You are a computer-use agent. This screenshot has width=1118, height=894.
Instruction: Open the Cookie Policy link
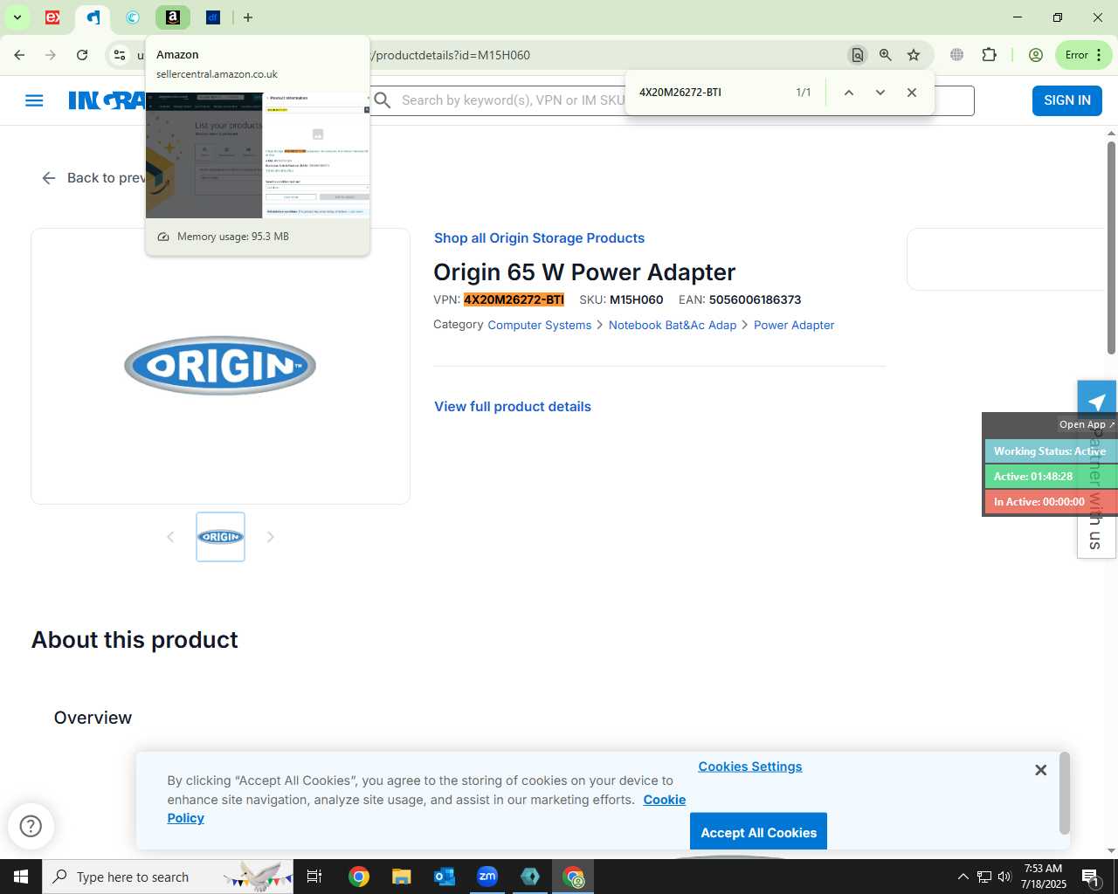[665, 800]
